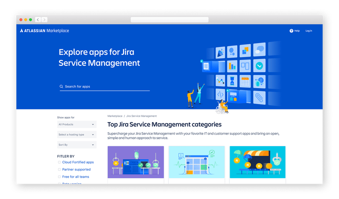This screenshot has width=339, height=199.
Task: Open the cyan storefront category card
Action: point(258,162)
